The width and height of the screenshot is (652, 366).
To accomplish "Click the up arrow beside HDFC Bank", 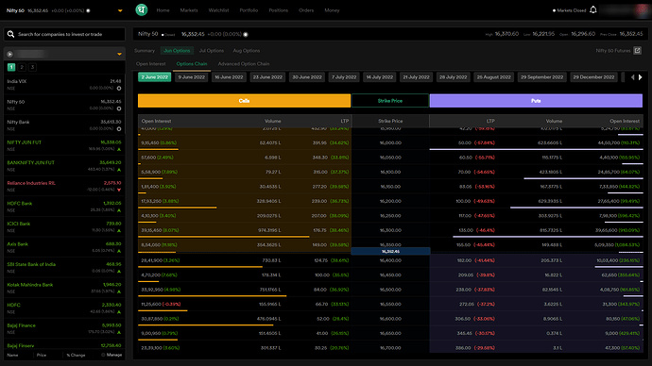I will pos(119,210).
